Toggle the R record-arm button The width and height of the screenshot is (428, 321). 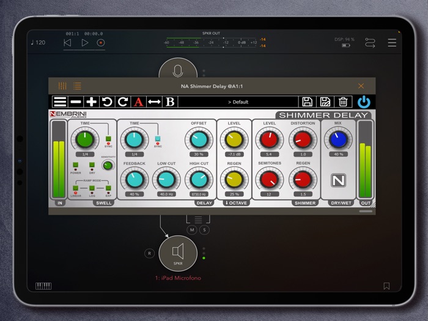(149, 253)
